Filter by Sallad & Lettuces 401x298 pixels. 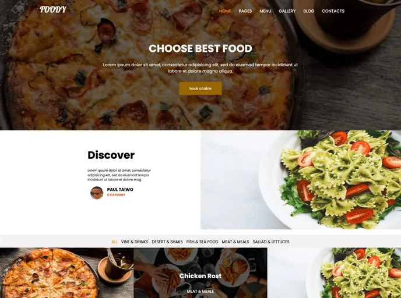coord(271,242)
